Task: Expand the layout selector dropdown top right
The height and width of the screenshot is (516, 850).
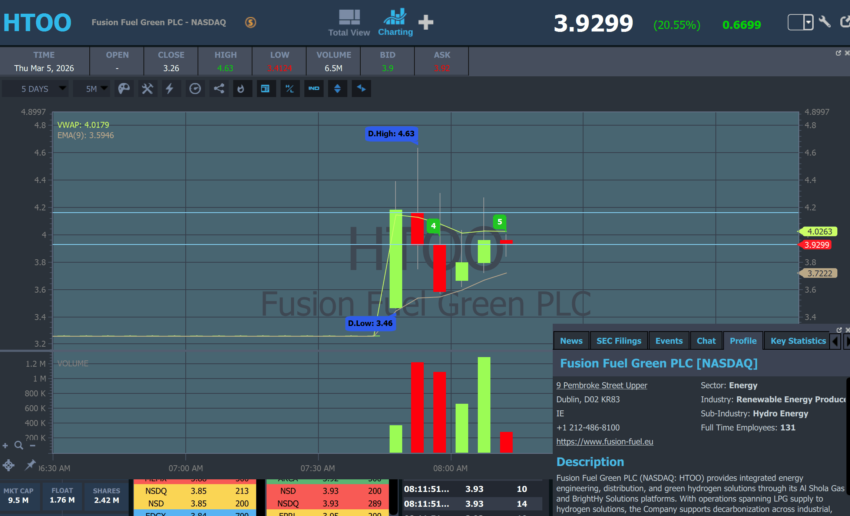Action: click(808, 22)
